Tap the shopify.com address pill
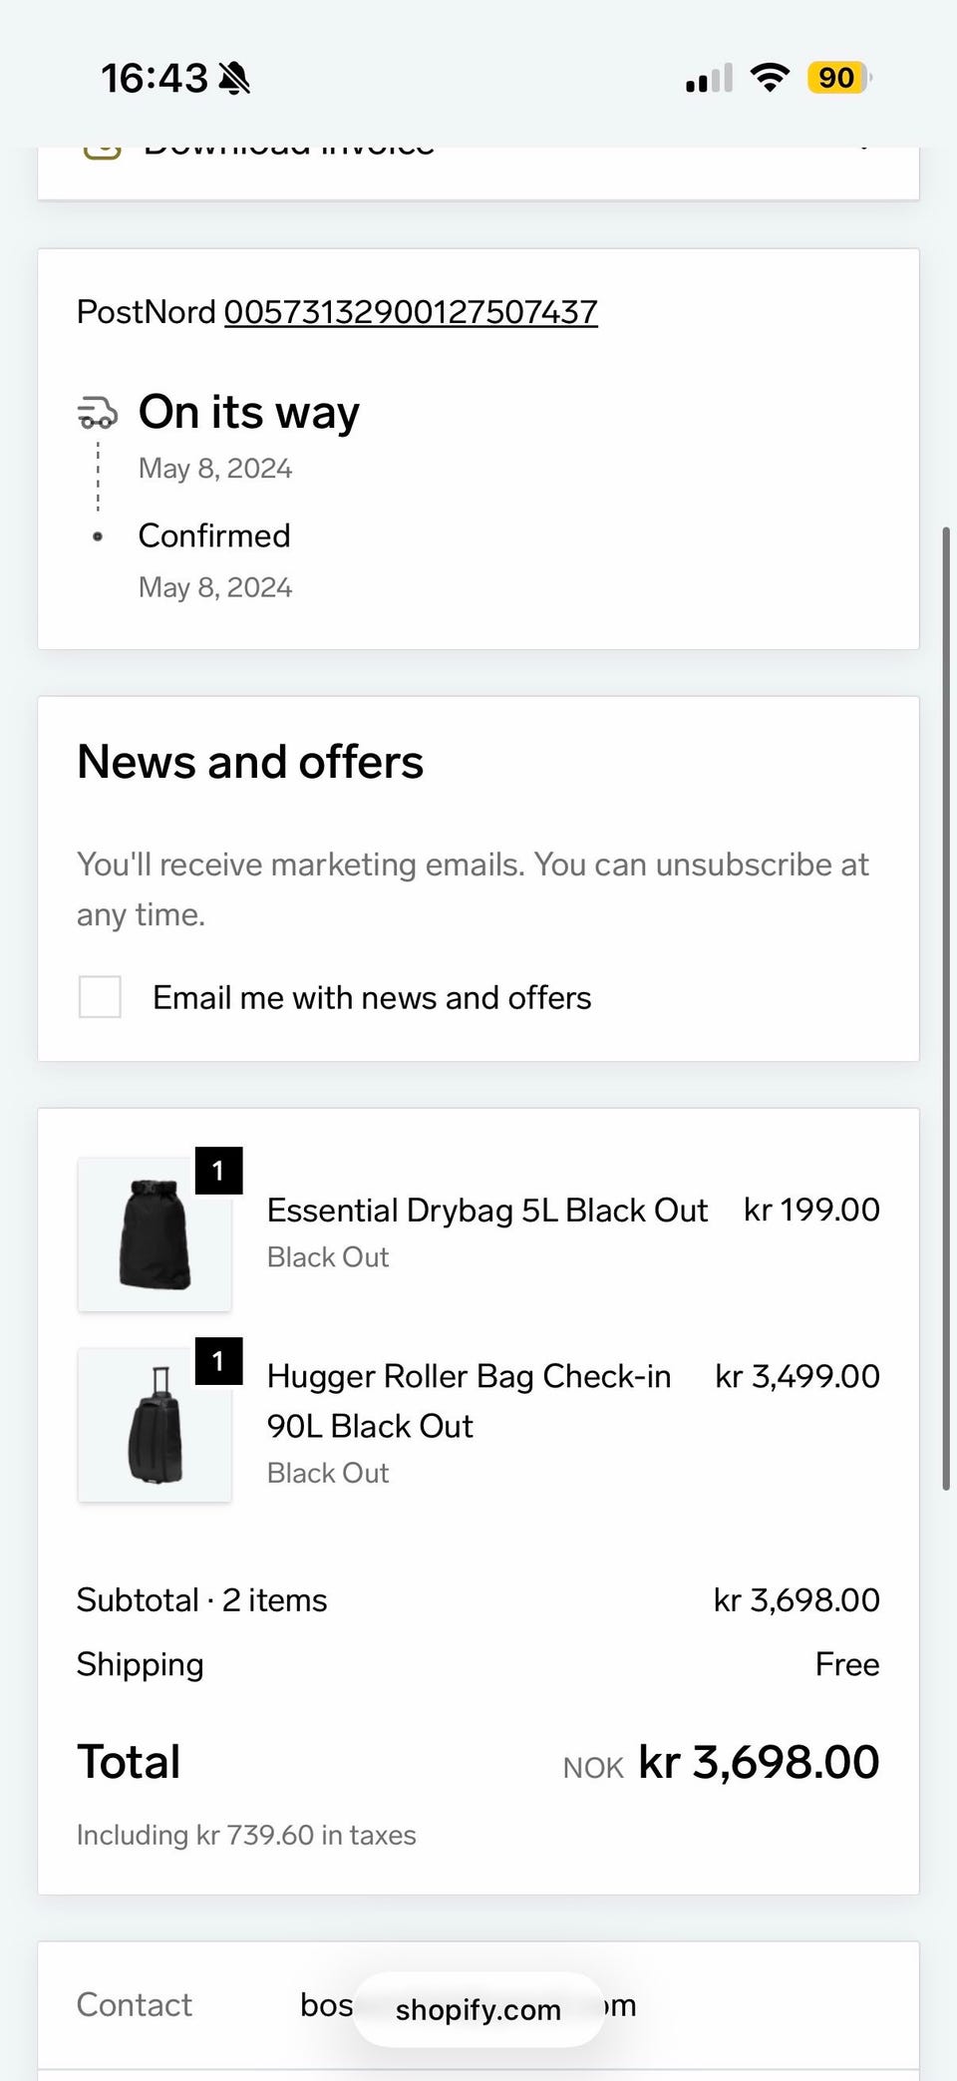 [478, 2009]
